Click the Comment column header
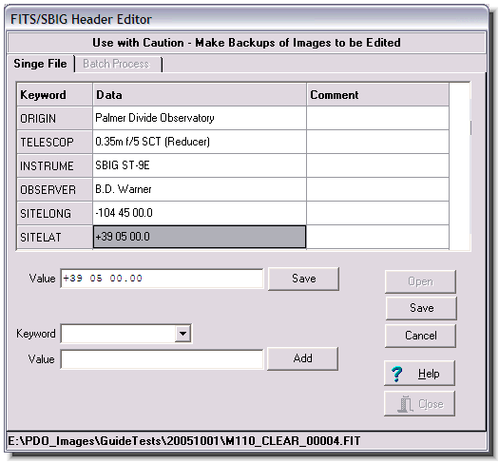 378,95
